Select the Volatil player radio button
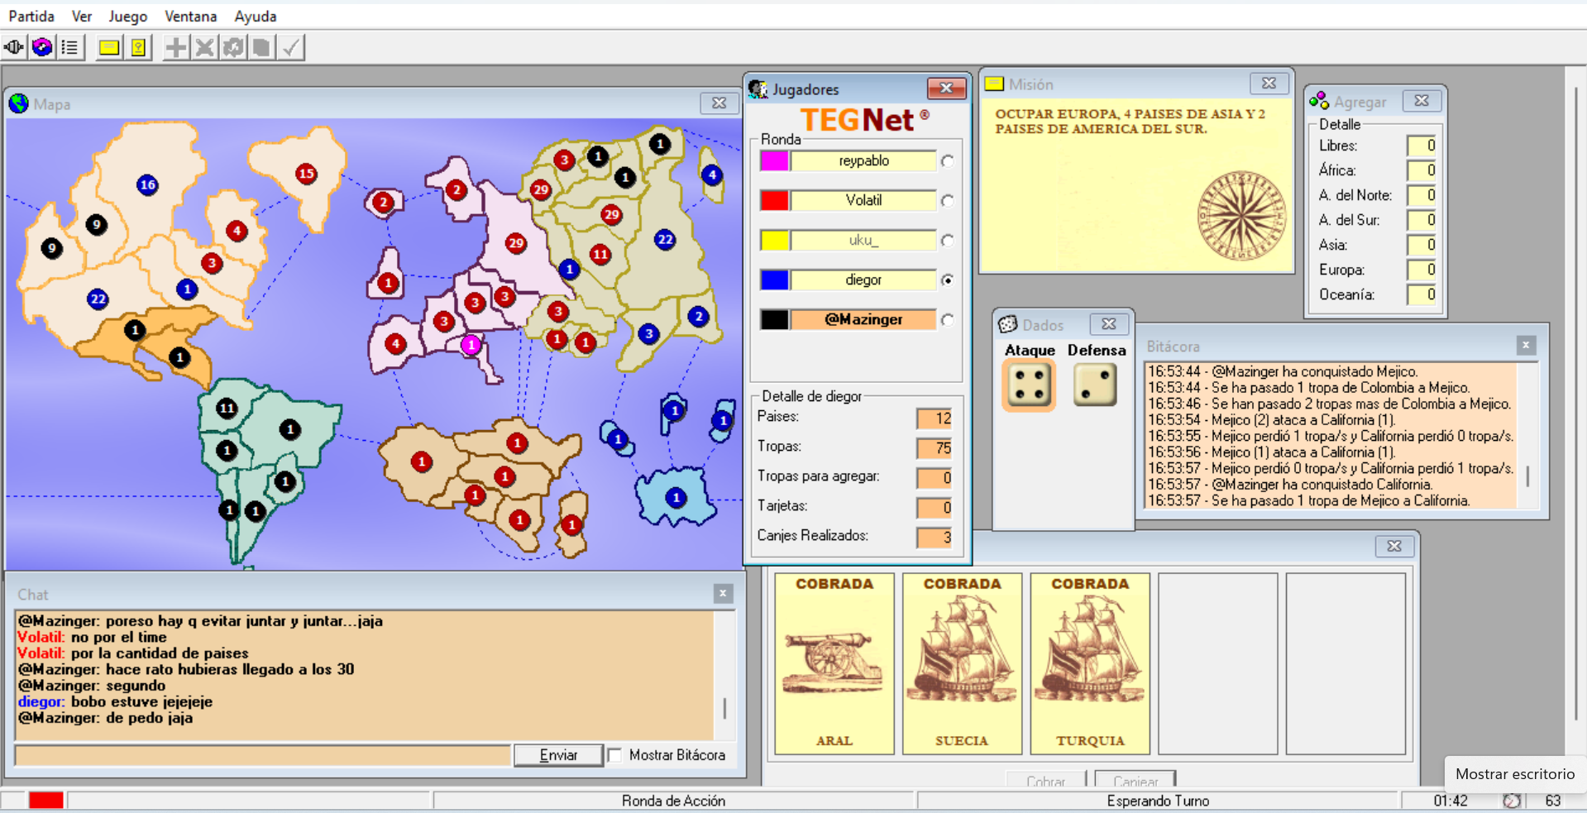The width and height of the screenshot is (1587, 813). [x=947, y=201]
